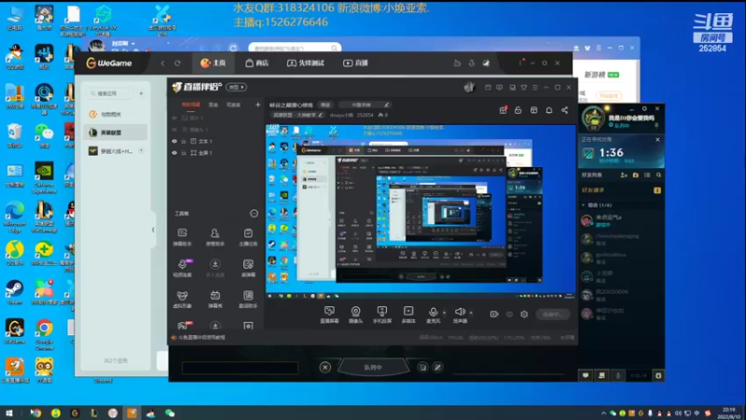
Task: Expand speaker options arrow
Action: pos(471,313)
